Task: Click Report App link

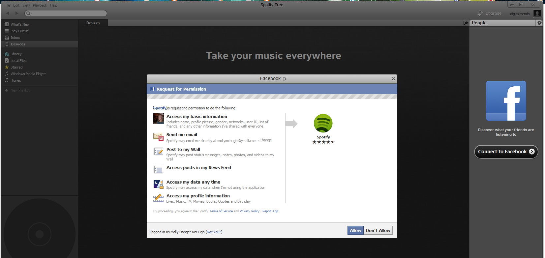Action: point(270,211)
